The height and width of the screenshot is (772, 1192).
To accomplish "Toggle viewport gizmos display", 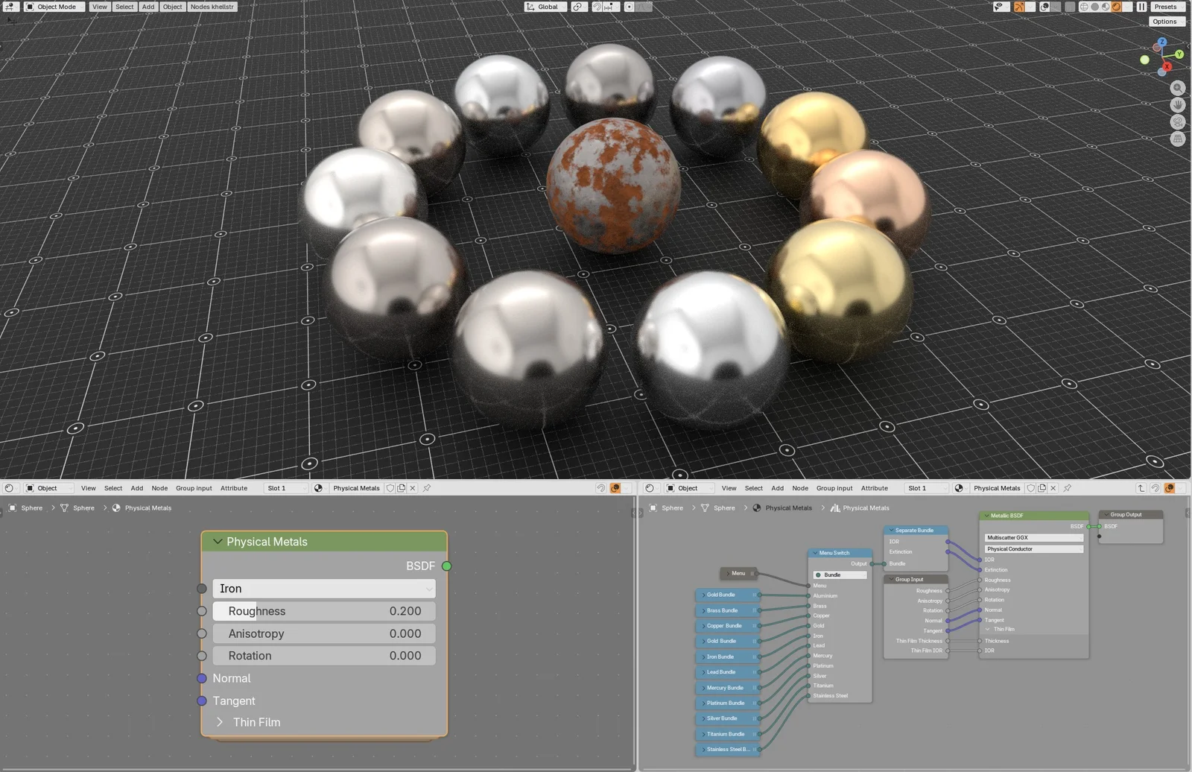I will pyautogui.click(x=1018, y=7).
